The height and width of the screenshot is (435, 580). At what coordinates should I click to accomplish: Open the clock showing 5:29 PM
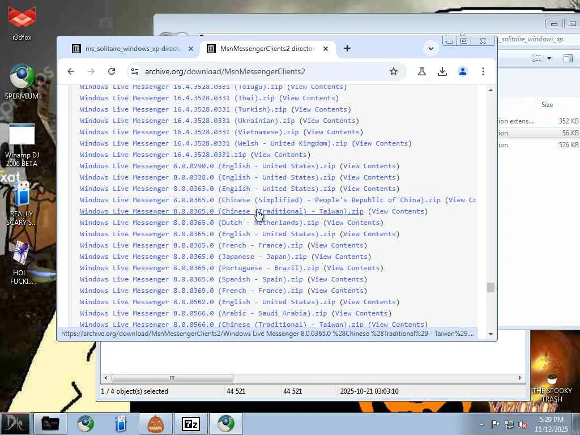[551, 424]
